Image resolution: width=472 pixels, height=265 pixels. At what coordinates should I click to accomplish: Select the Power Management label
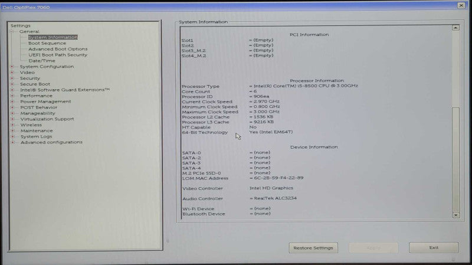tap(45, 102)
